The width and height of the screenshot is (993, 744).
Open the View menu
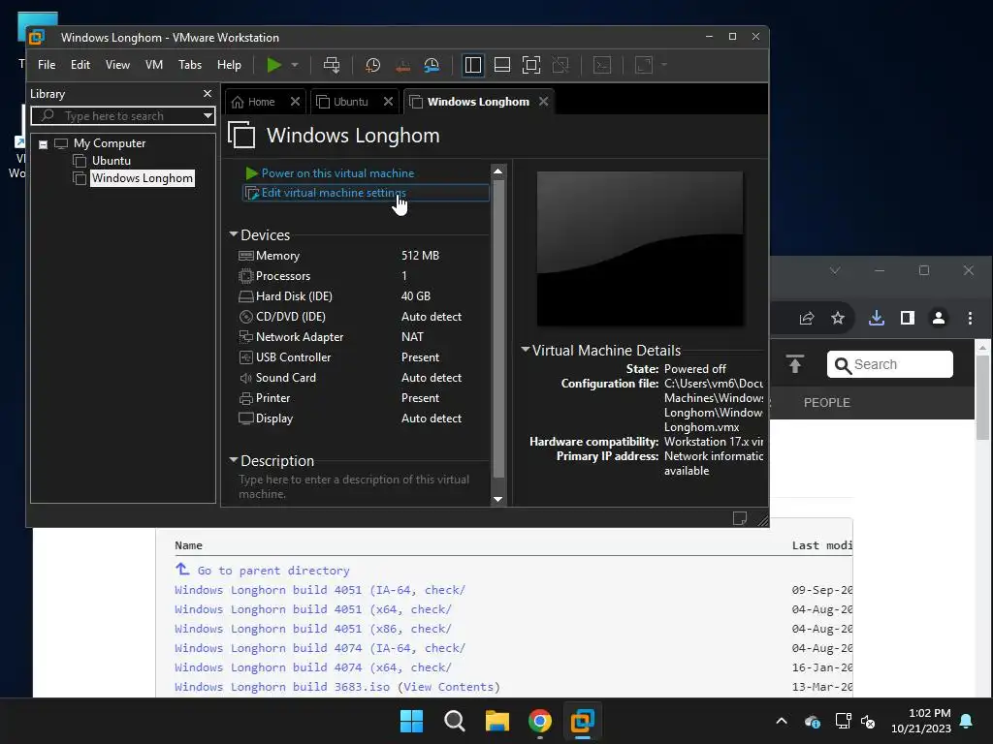(117, 65)
